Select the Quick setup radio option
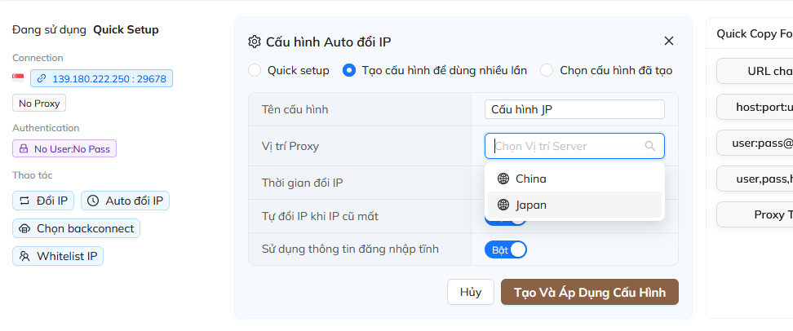The image size is (793, 331). (x=255, y=70)
